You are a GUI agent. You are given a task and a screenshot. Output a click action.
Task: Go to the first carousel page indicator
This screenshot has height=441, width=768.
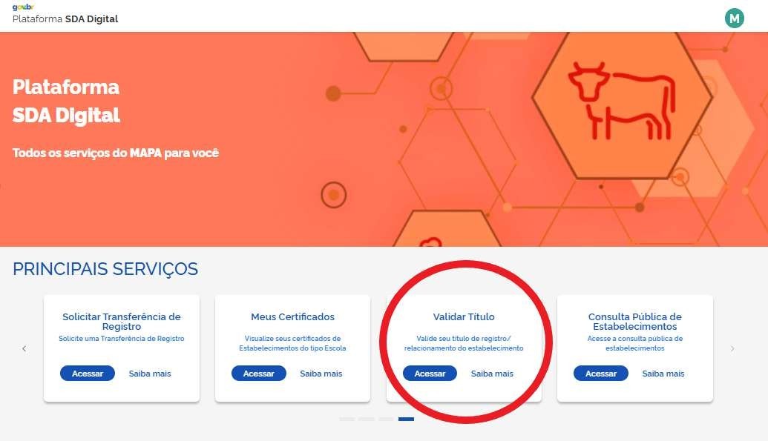point(347,419)
